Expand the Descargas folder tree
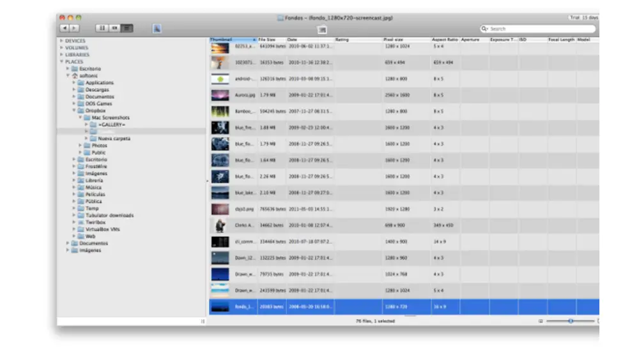Image resolution: width=639 pixels, height=351 pixels. coord(74,90)
